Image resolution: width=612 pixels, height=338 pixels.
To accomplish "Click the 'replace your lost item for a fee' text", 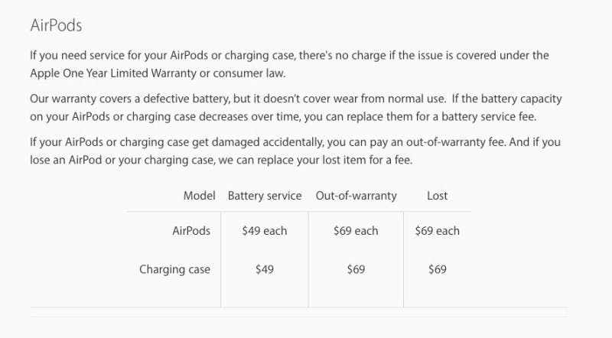I will tap(334, 160).
